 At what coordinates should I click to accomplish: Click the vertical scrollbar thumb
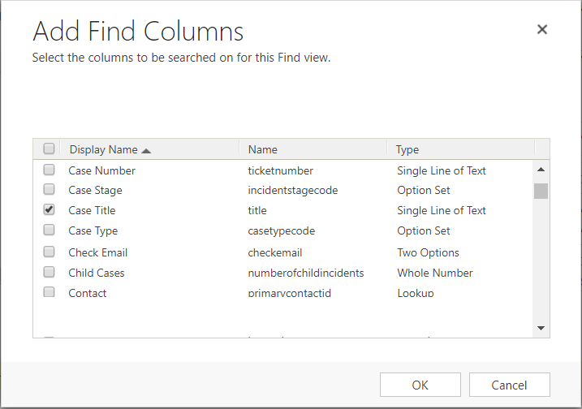click(x=541, y=192)
